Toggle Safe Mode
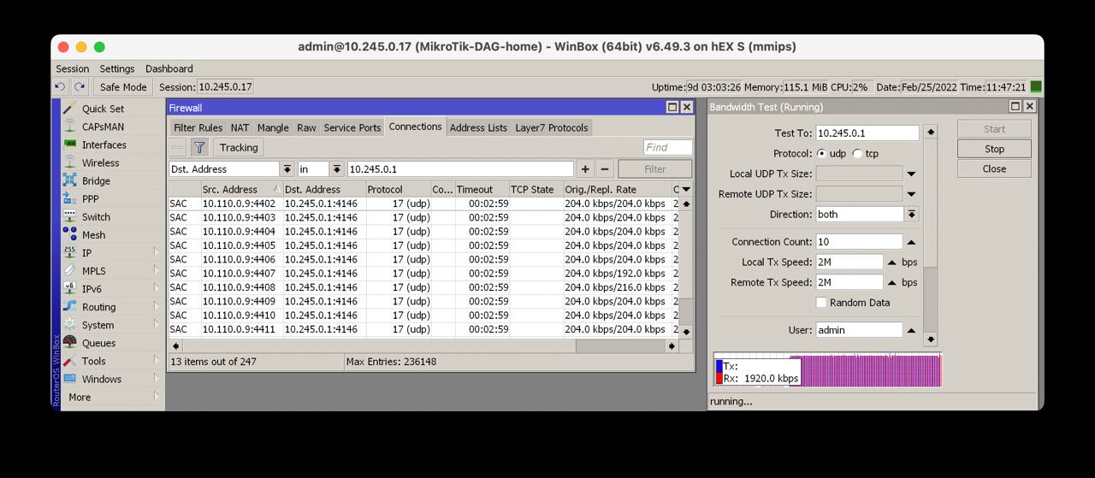 (x=123, y=86)
